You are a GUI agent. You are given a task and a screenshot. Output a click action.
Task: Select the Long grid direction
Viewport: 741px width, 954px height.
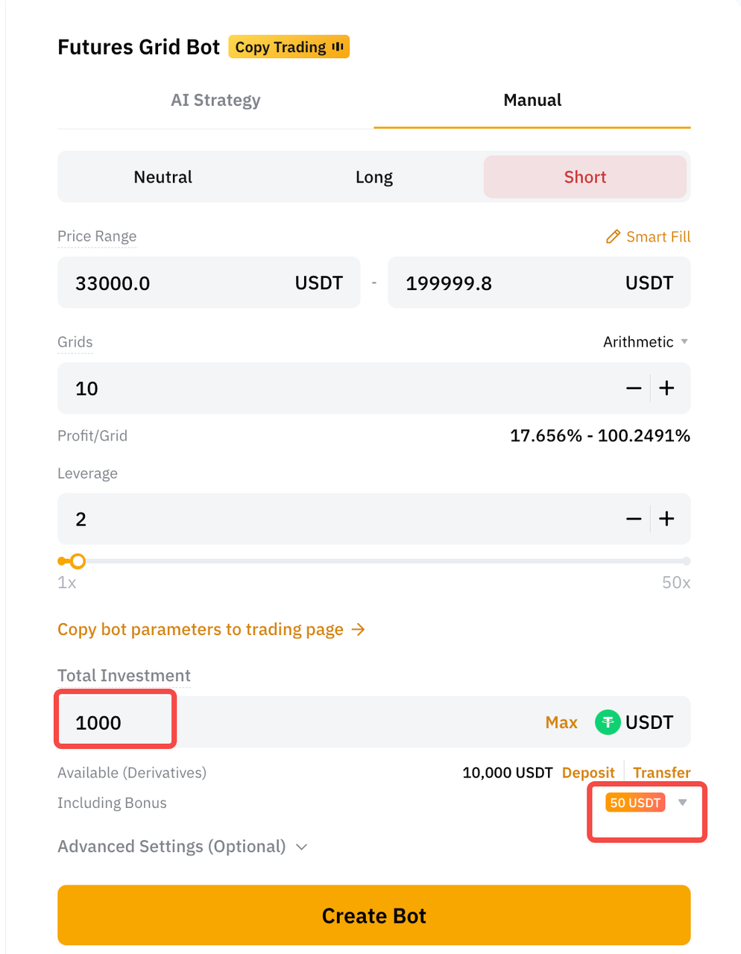click(x=373, y=177)
